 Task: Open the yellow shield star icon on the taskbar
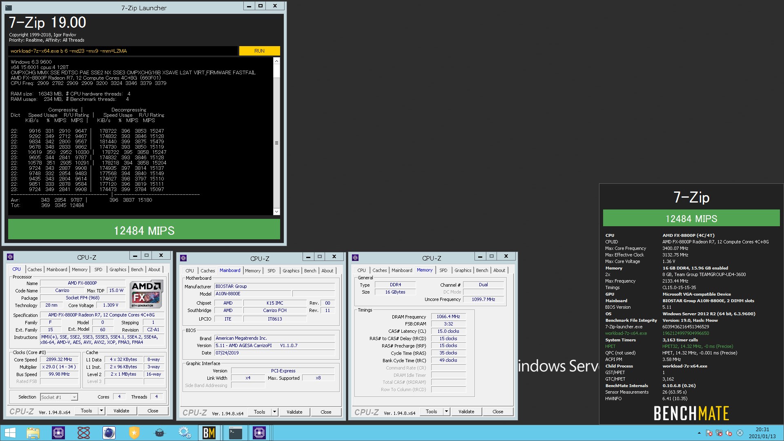click(x=134, y=433)
